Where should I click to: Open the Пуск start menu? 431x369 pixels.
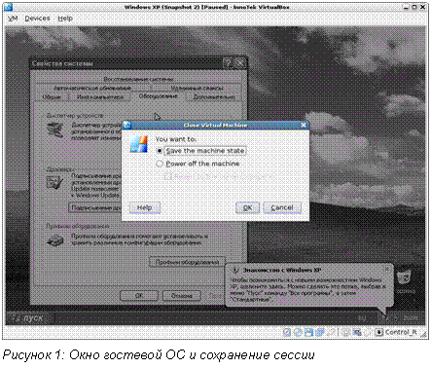[30, 318]
